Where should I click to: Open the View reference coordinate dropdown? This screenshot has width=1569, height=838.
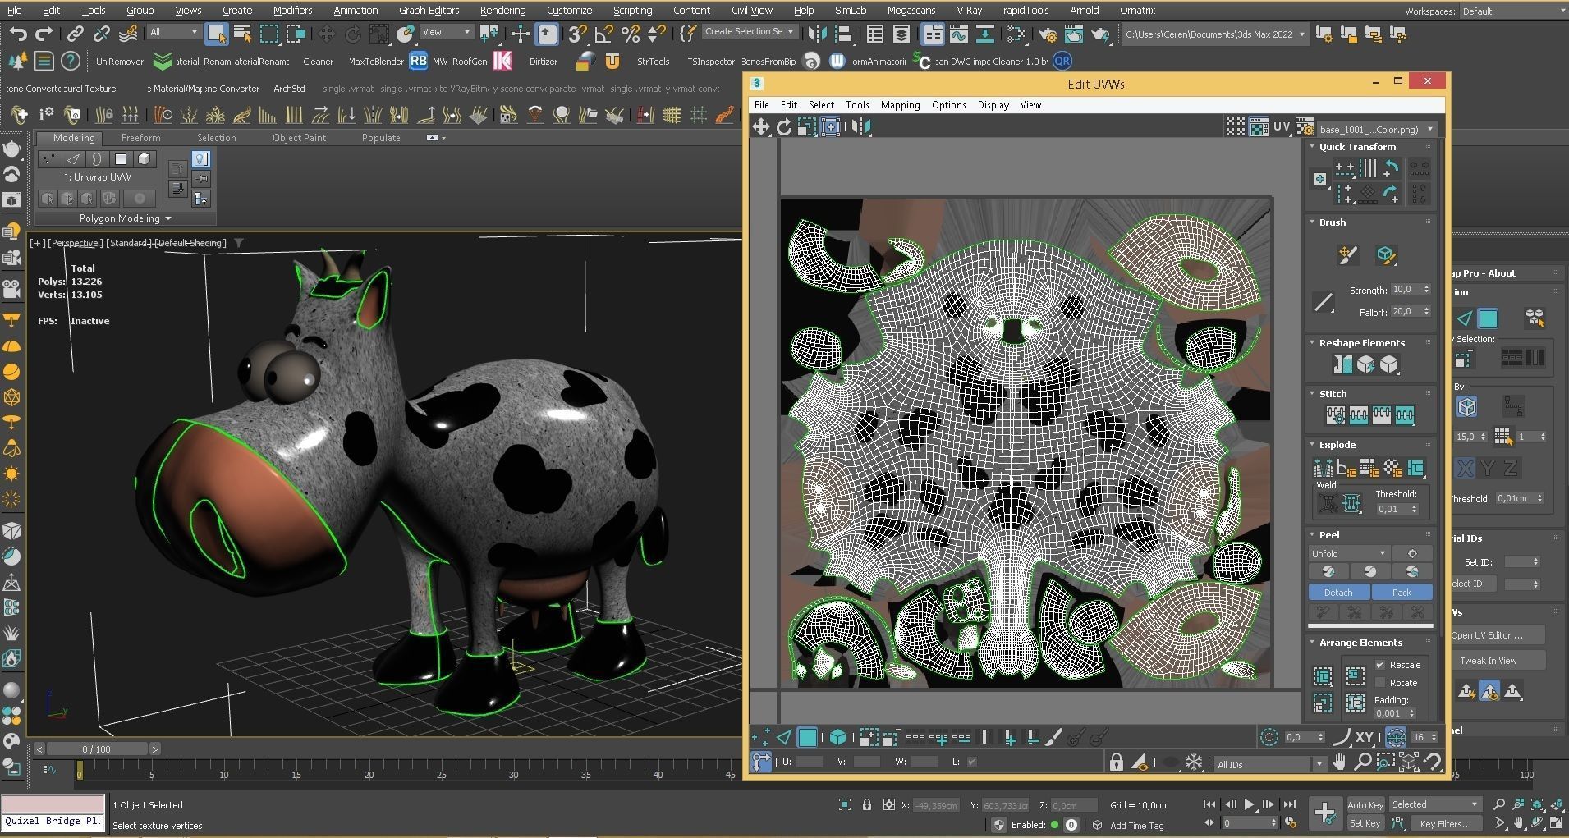[x=447, y=32]
